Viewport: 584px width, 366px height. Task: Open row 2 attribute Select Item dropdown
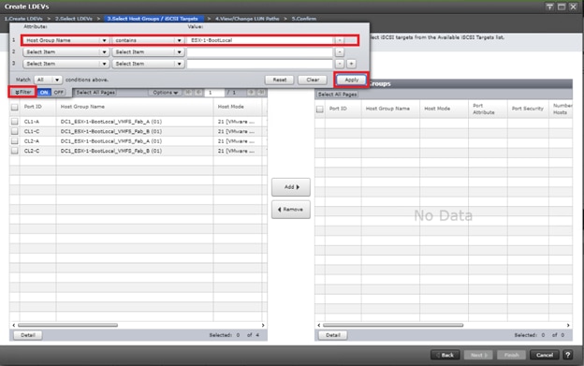point(66,52)
